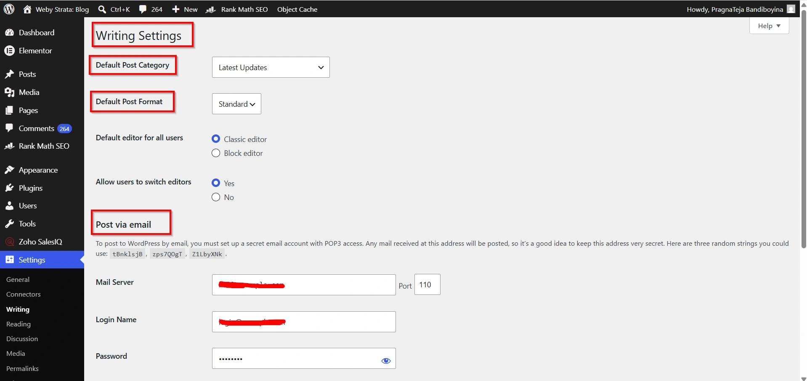Select Classic editor radio button
The width and height of the screenshot is (807, 381).
click(x=216, y=139)
